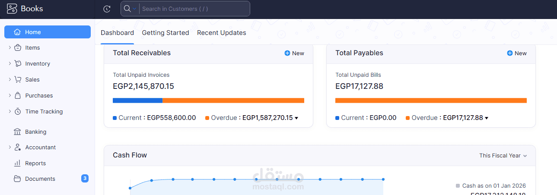557x195 pixels.
Task: Expand the Purchases section chevron
Action: coord(10,96)
